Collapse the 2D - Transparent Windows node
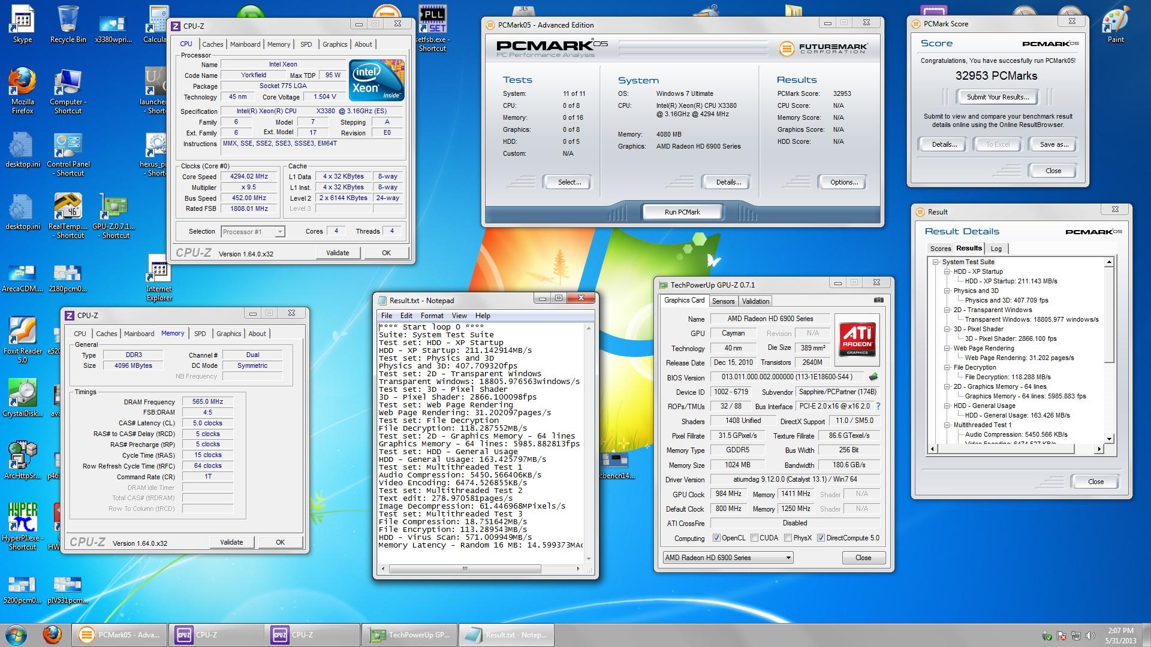Viewport: 1151px width, 647px height. point(947,310)
